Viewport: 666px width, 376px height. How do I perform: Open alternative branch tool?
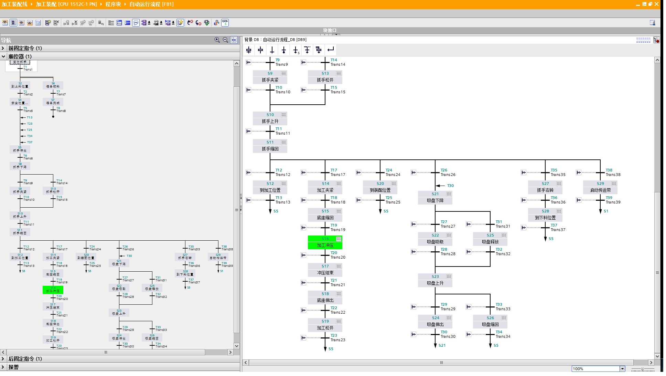(307, 50)
